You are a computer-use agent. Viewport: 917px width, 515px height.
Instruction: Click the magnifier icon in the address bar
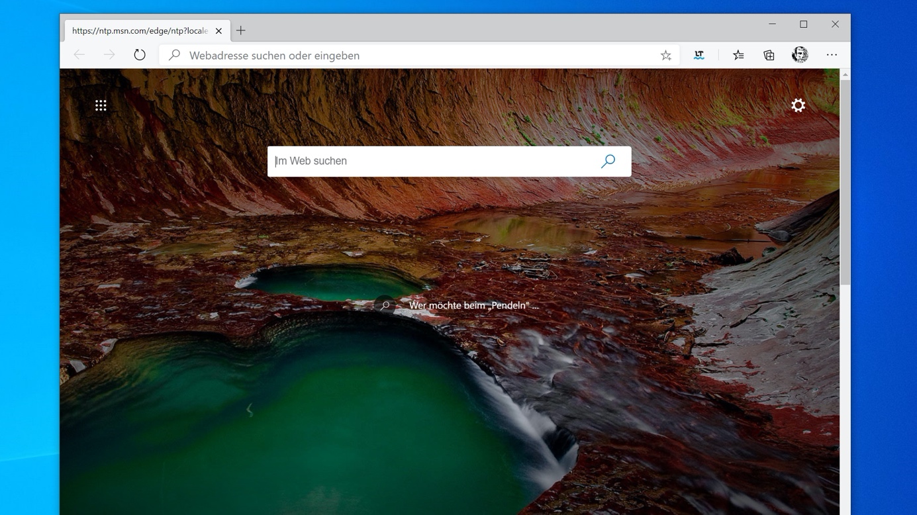tap(174, 55)
